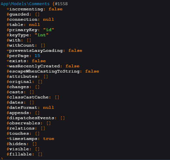Click the touches property name

pos(19,133)
